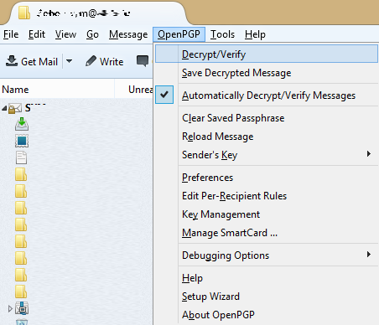This screenshot has width=379, height=325.
Task: Expand the Local Folders tree node
Action: click(10, 308)
